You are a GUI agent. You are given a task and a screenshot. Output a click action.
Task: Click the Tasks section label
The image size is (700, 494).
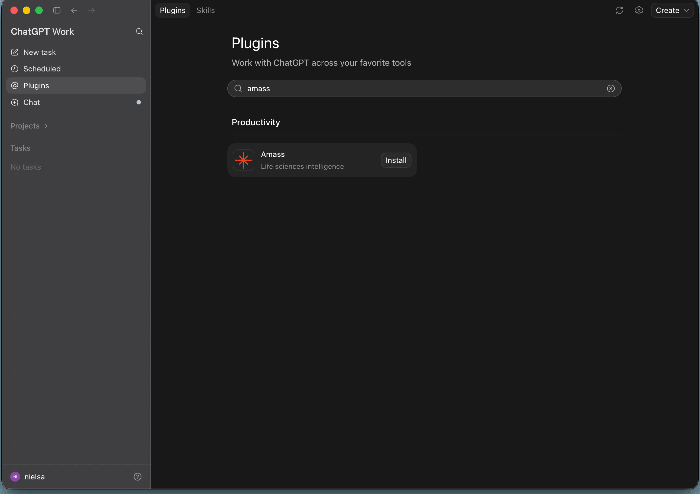point(20,148)
